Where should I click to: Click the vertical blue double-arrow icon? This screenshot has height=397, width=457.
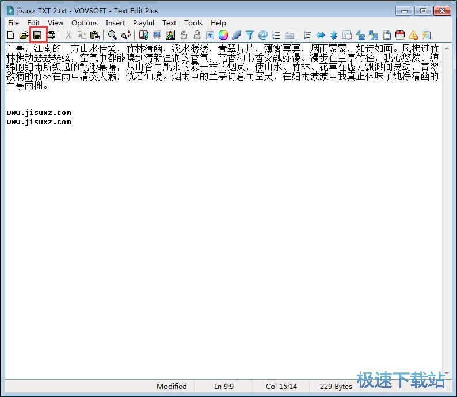334,35
